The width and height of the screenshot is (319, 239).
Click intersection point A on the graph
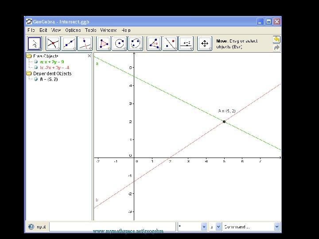[224, 122]
